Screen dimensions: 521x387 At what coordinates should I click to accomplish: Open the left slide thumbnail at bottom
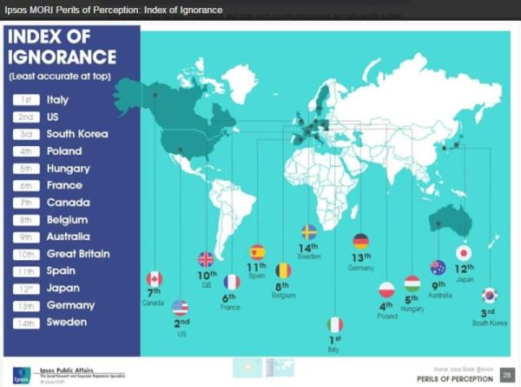247,368
